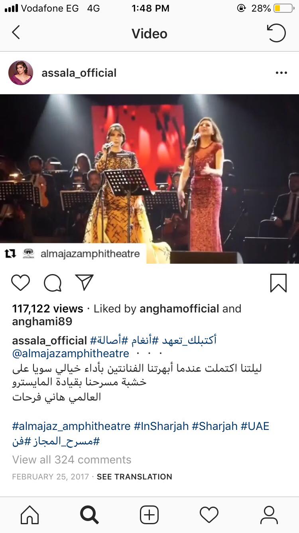Open comments via speech bubble icon
This screenshot has width=299, height=533.
coord(53,283)
